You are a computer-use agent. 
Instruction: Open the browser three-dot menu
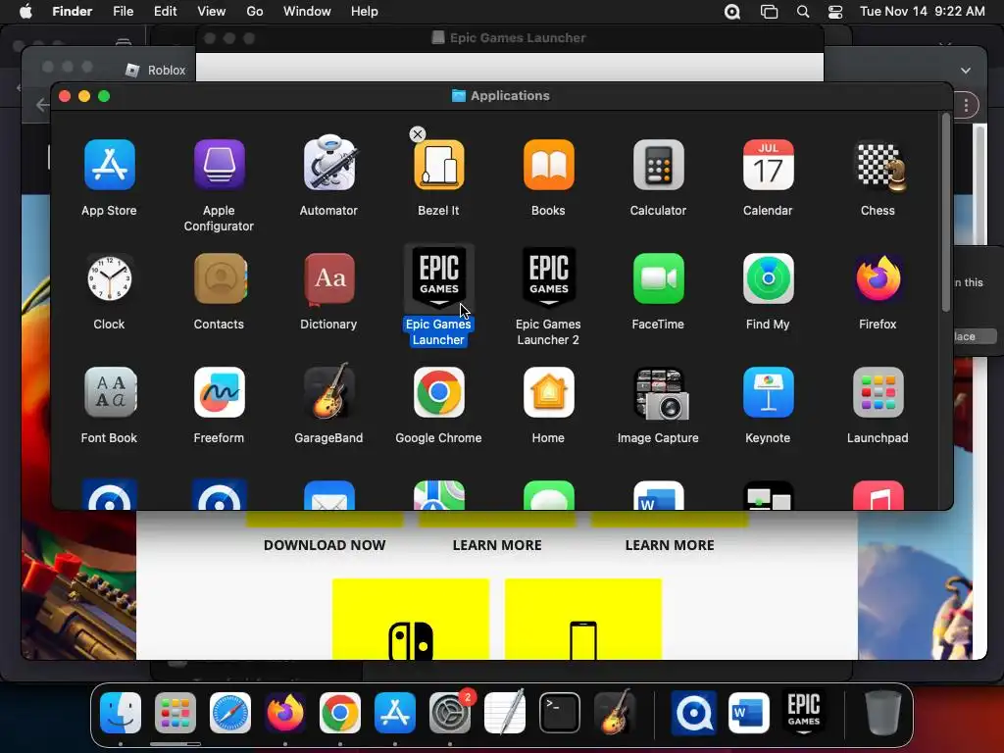point(966,104)
